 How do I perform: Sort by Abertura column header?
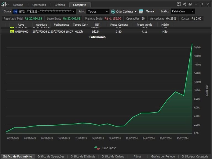tap(41, 25)
